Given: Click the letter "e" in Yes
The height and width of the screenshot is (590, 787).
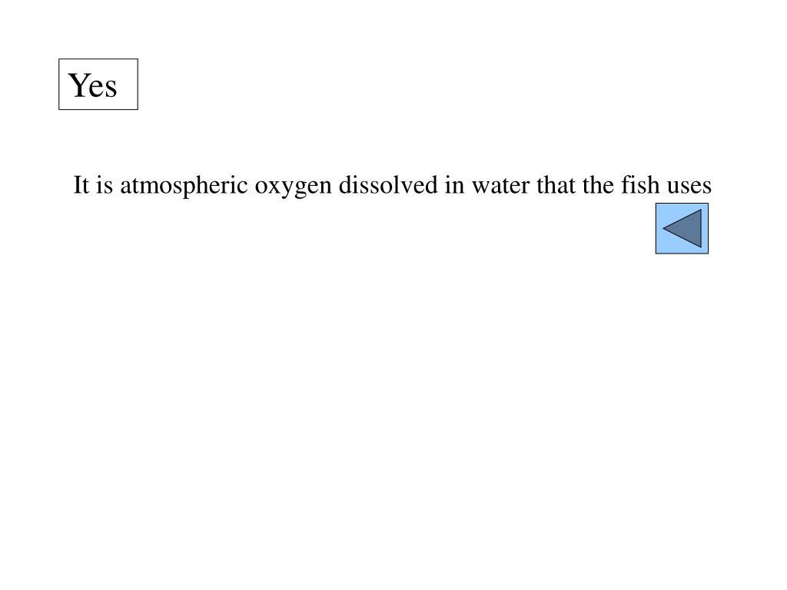Looking at the screenshot, I should click(96, 88).
